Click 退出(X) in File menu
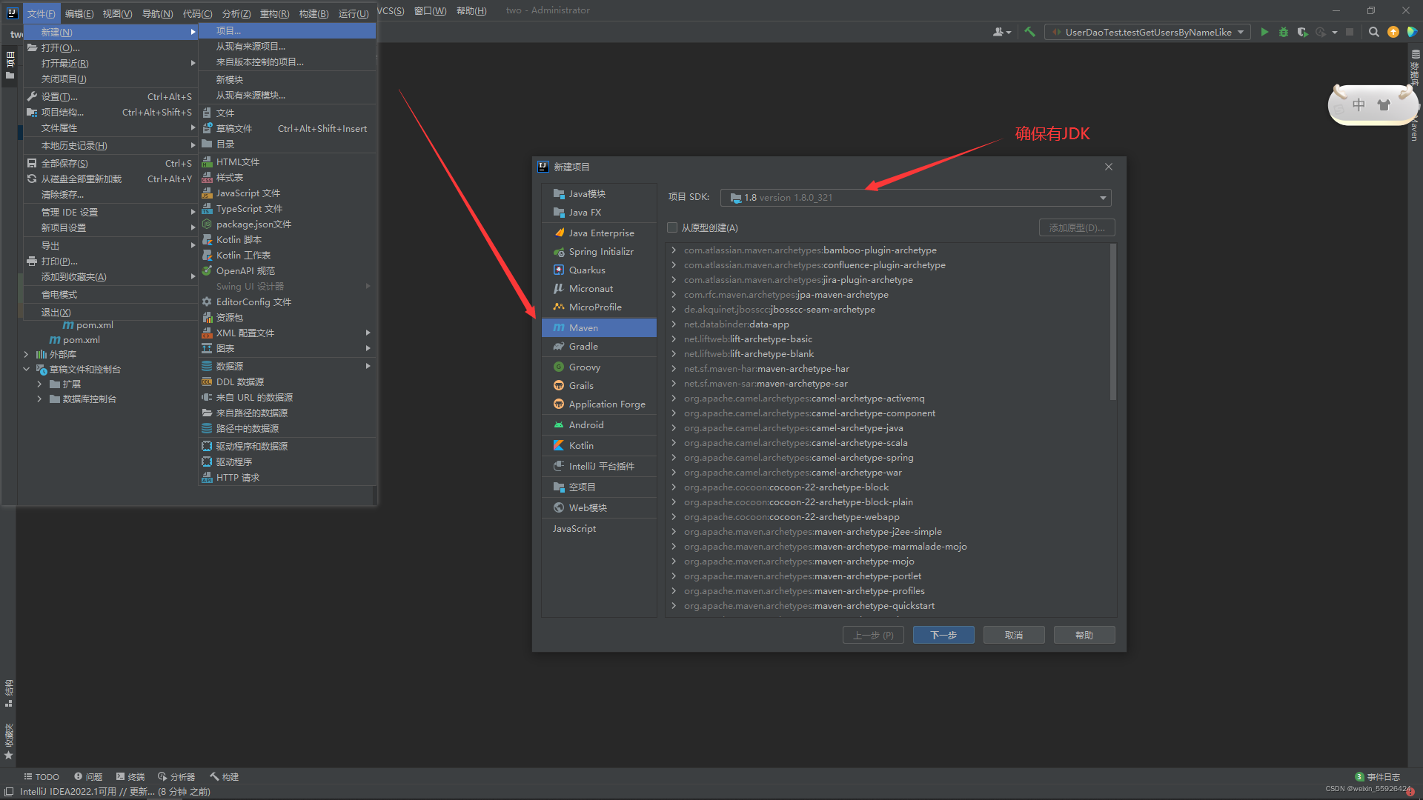Screen dimensions: 1423x800 (x=111, y=312)
